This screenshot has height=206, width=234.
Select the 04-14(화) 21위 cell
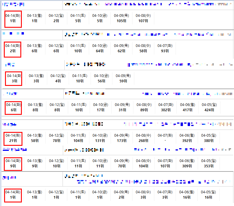click(13, 138)
